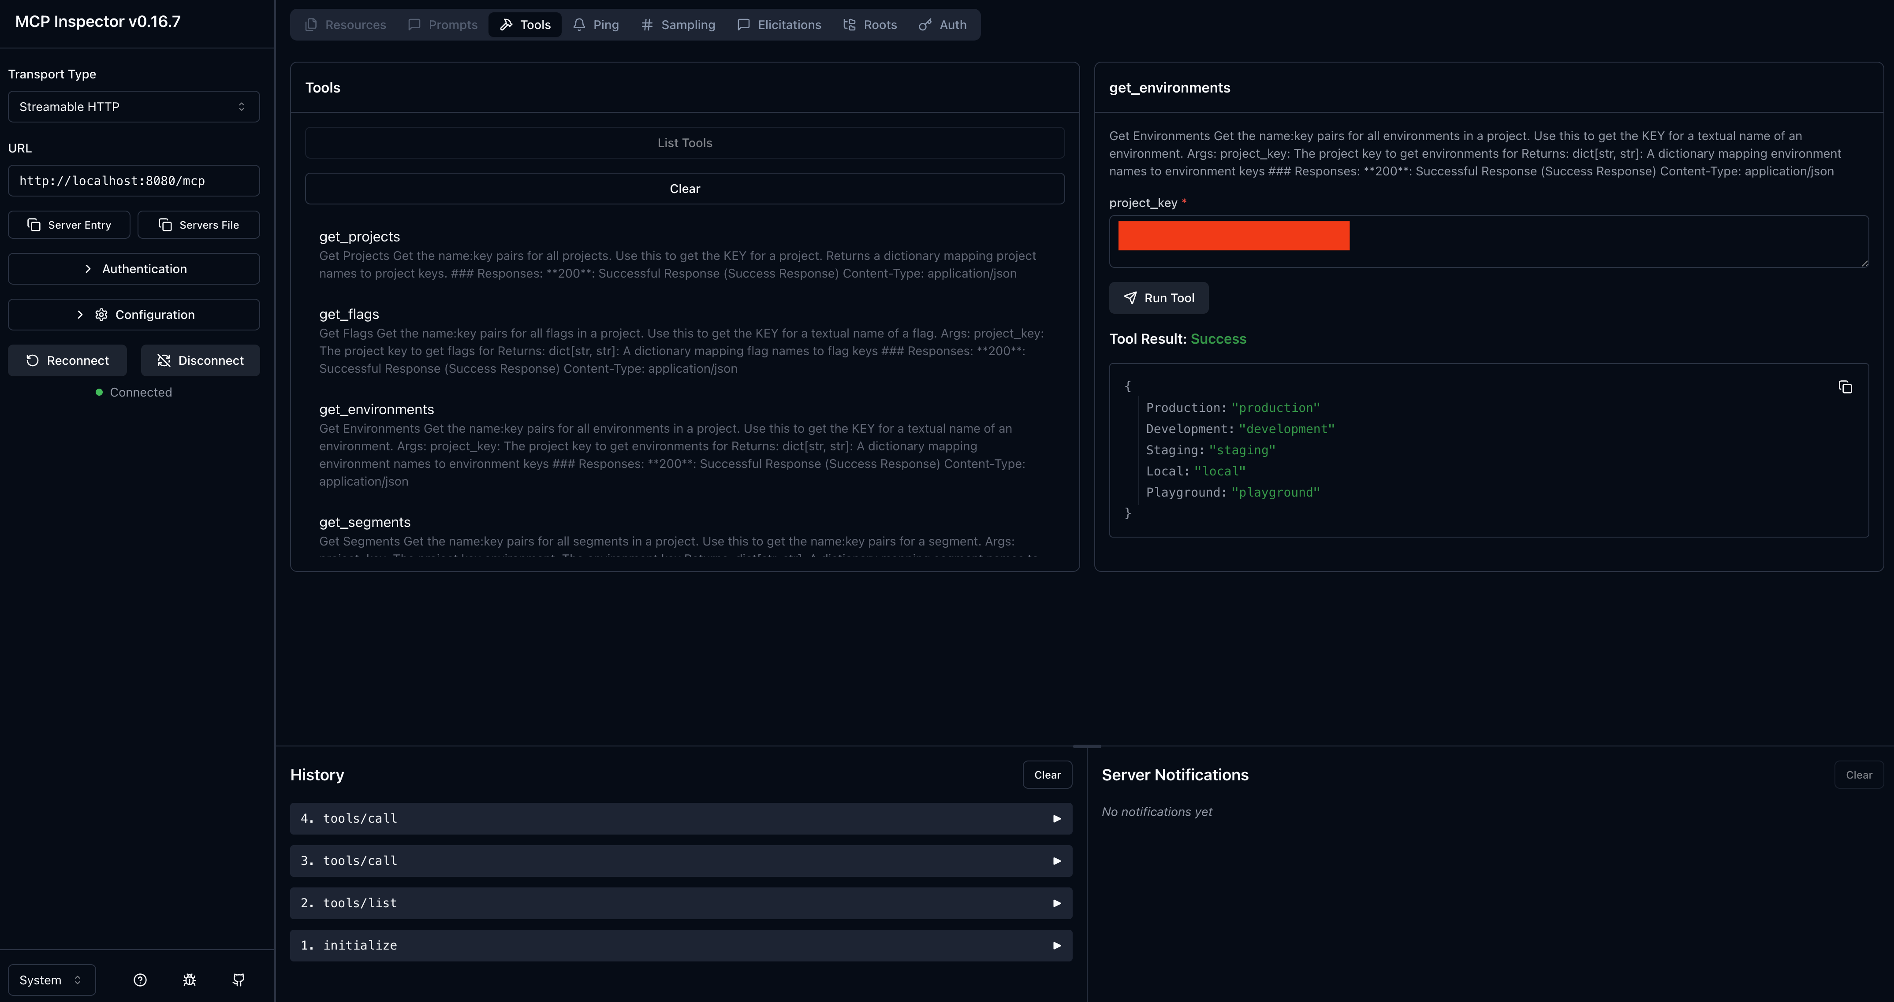Click the "development" value in the result

(1286, 429)
